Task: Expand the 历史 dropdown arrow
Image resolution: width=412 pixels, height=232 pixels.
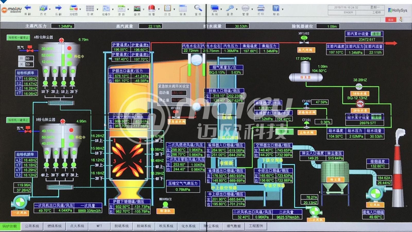Action: click(x=50, y=9)
